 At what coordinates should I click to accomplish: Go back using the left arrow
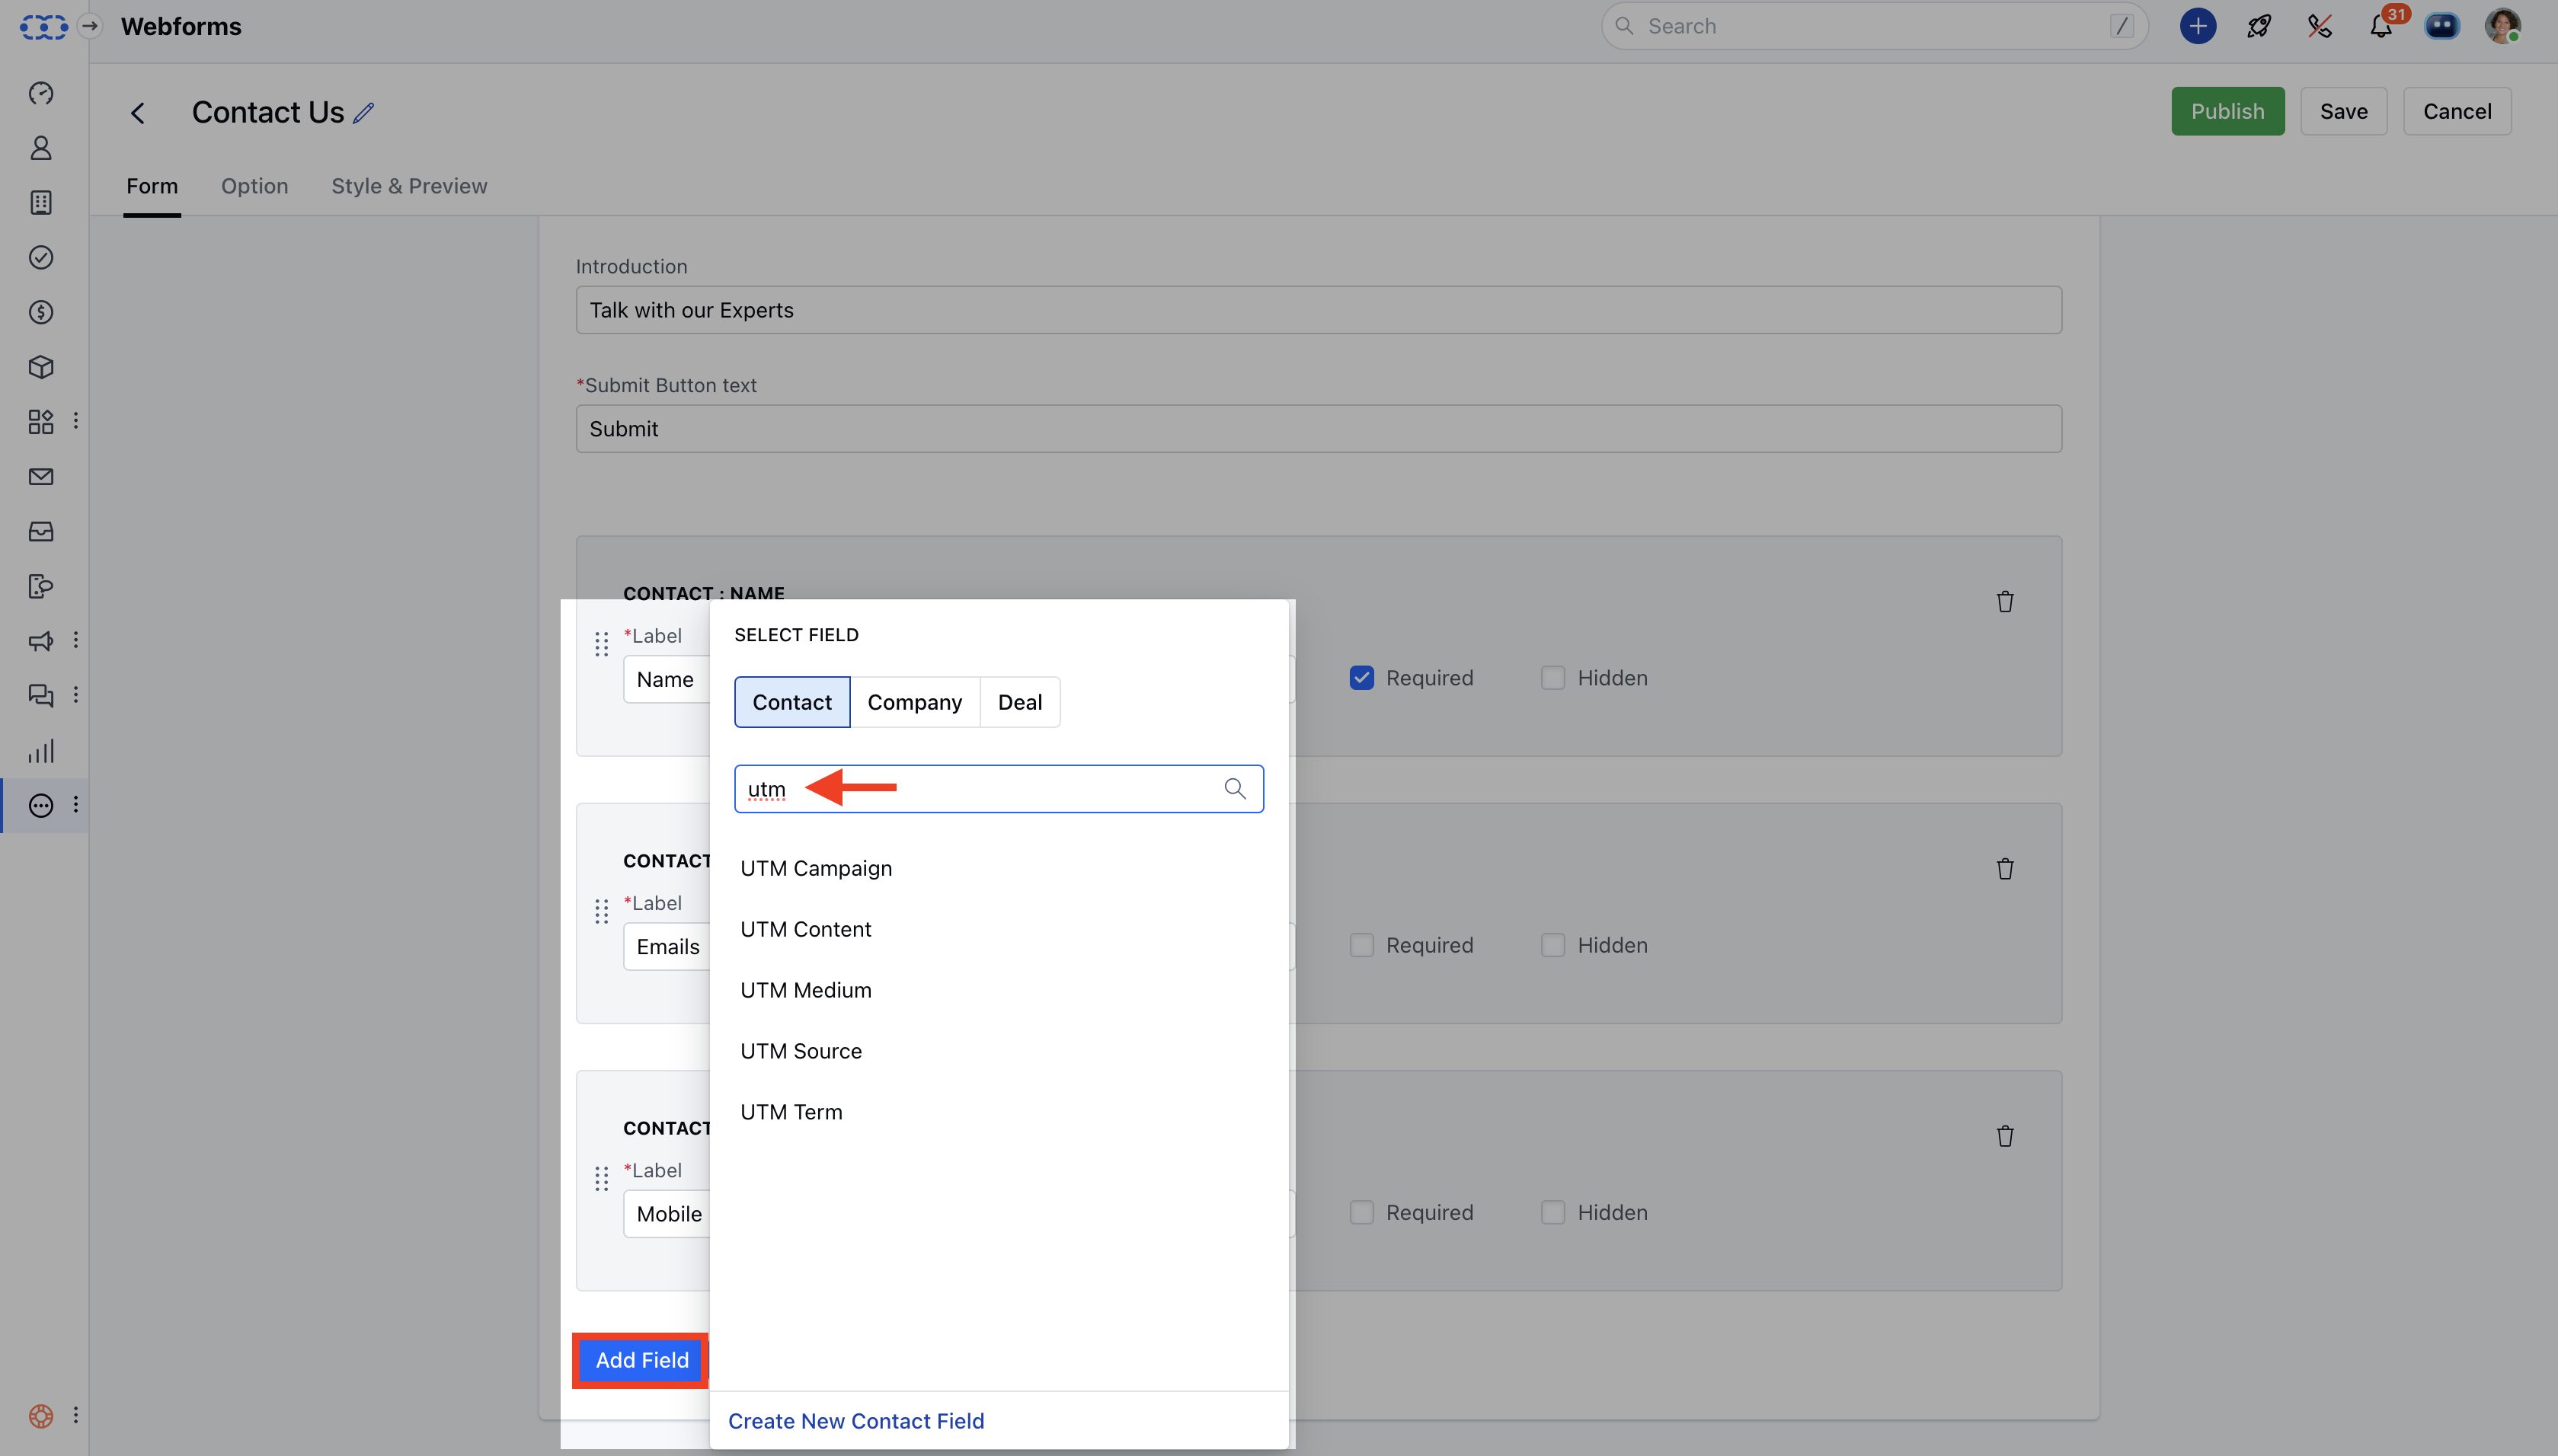pyautogui.click(x=138, y=113)
